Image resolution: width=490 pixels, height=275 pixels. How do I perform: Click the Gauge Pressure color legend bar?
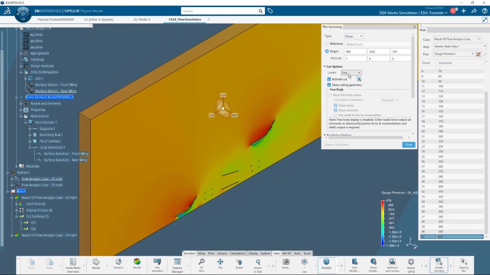383,223
